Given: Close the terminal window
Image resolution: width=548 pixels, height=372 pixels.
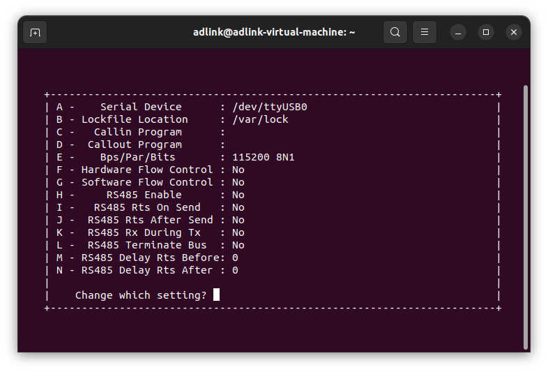Looking at the screenshot, I should (514, 33).
